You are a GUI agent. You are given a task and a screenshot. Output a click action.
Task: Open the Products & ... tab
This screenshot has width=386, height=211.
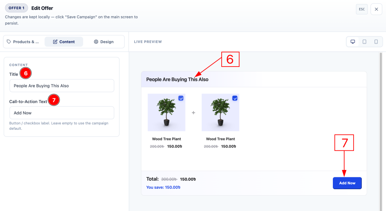pos(23,42)
